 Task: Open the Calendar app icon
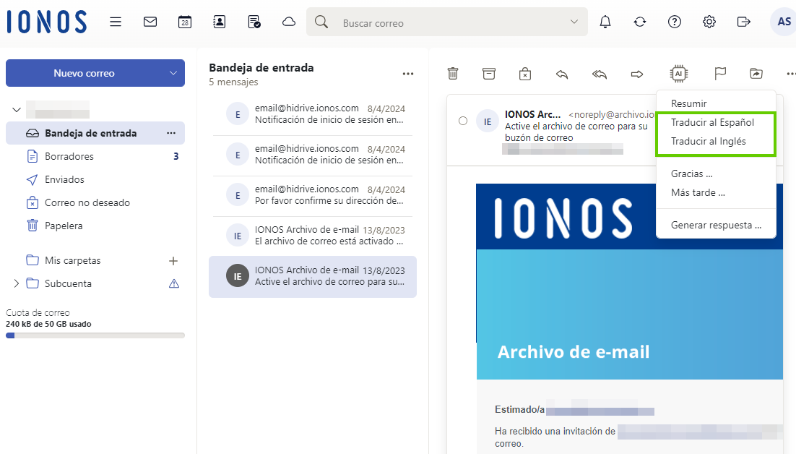(x=185, y=22)
